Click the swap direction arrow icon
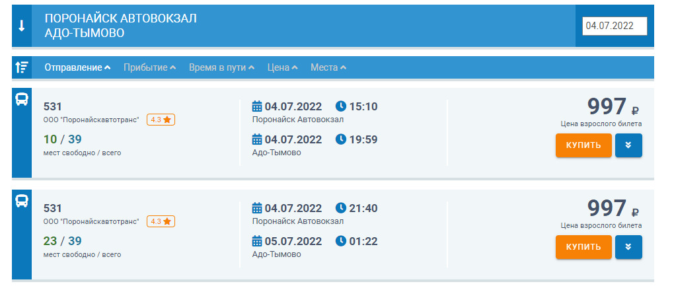 [x=22, y=26]
